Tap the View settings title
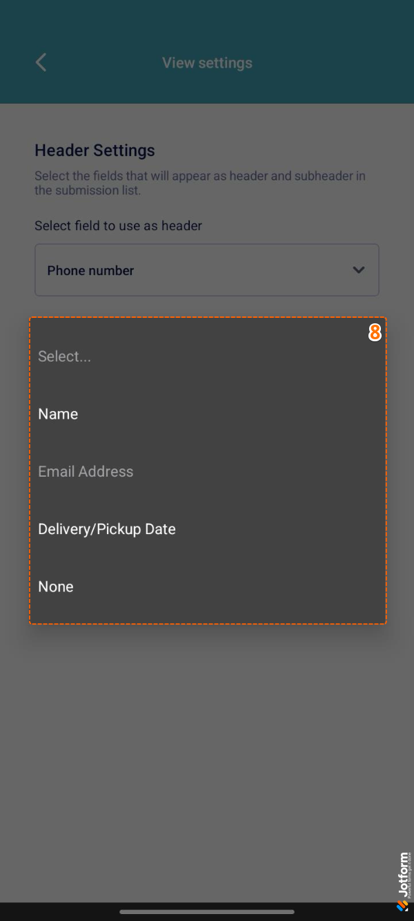Screen dimensions: 414x921 point(207,62)
